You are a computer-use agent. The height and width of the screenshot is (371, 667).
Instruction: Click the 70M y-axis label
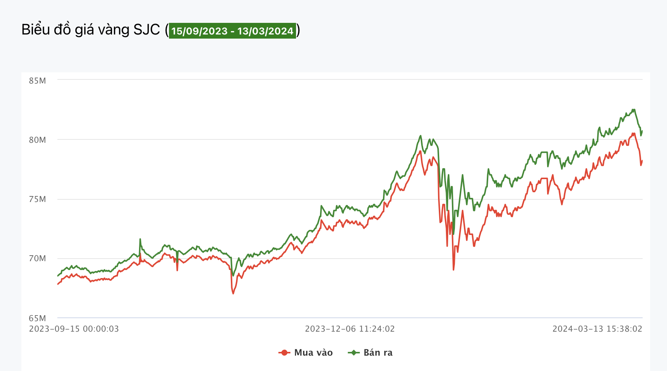point(37,259)
